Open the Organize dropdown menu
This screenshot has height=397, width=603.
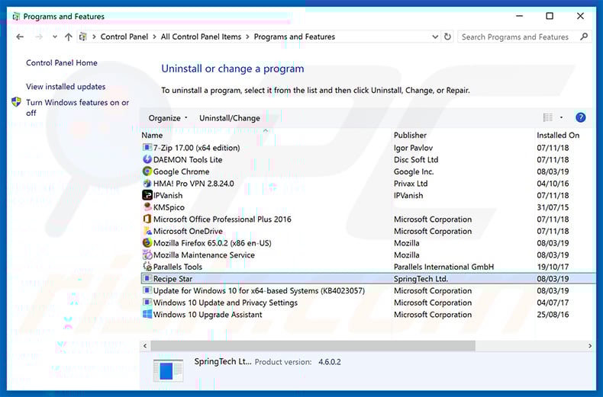(168, 118)
